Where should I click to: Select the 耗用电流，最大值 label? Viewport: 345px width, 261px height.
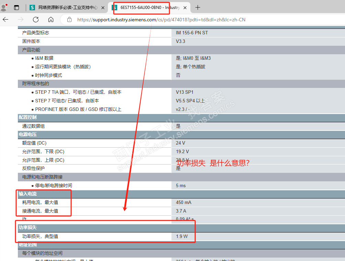[40, 203]
